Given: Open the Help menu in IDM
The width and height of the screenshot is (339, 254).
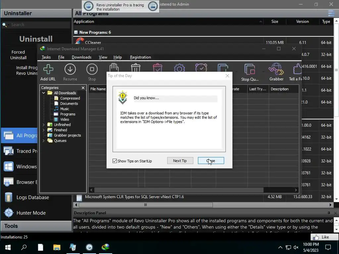Looking at the screenshot, I should [118, 57].
